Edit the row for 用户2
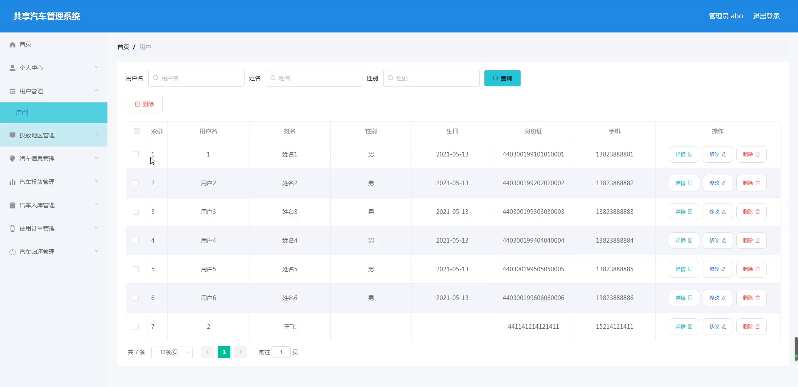This screenshot has width=798, height=387. (x=718, y=183)
